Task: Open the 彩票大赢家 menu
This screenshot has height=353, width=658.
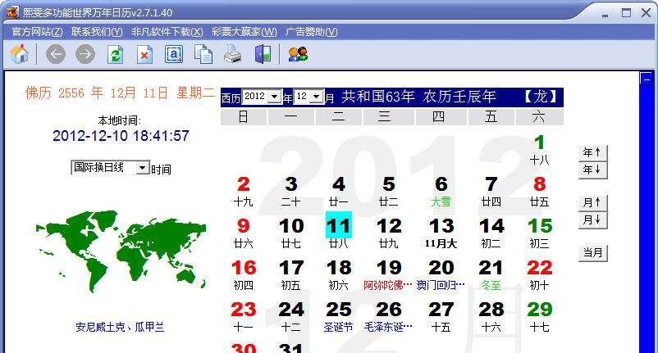Action: pos(244,32)
